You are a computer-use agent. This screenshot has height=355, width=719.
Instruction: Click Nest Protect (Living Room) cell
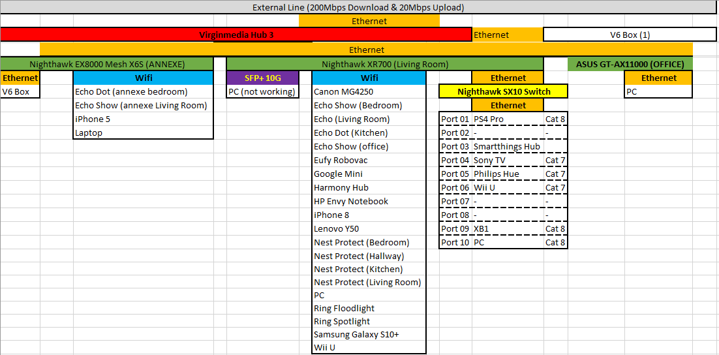pos(369,282)
